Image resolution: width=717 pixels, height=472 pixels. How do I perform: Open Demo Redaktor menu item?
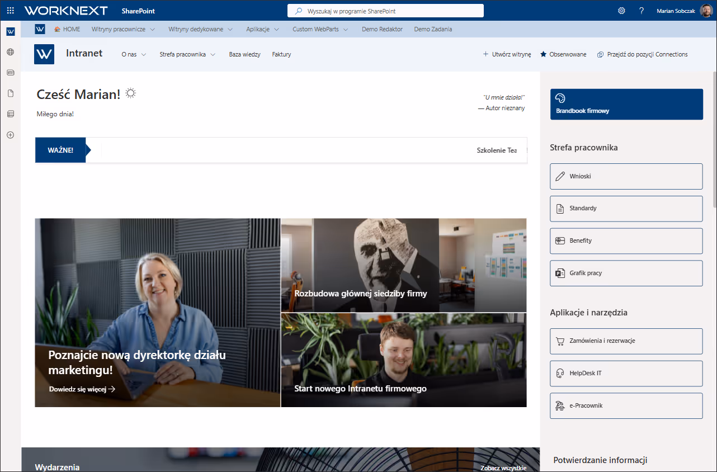(x=382, y=29)
